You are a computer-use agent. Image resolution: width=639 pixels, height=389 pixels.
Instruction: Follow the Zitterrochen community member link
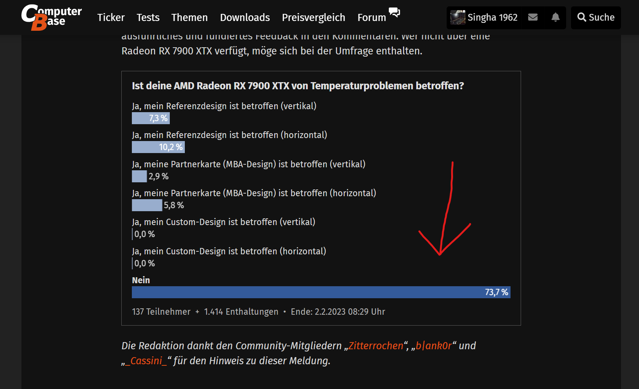coord(376,345)
